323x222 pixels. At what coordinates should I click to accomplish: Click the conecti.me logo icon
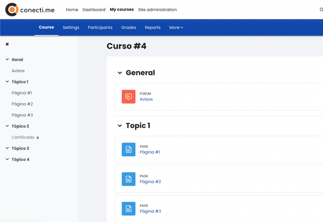[12, 10]
